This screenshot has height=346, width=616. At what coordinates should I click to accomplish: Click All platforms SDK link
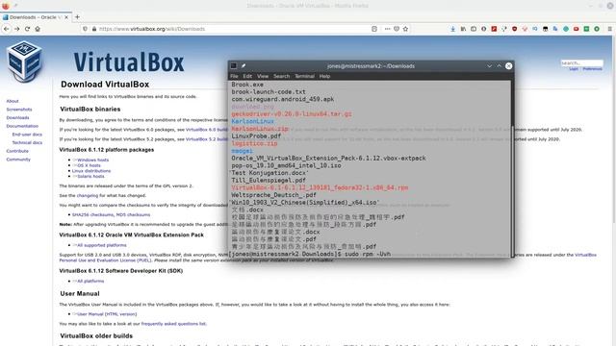(90, 282)
